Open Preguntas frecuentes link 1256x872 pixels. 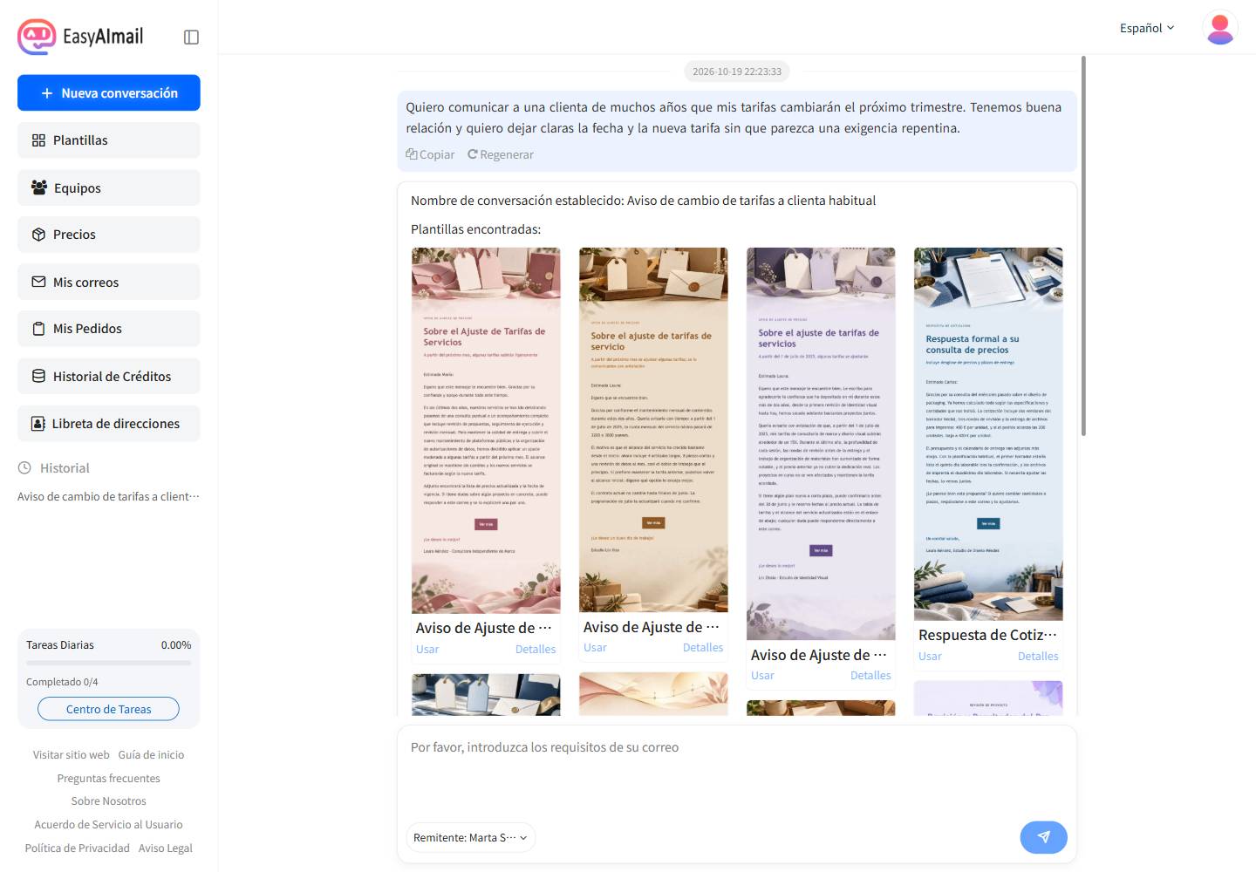(x=109, y=779)
